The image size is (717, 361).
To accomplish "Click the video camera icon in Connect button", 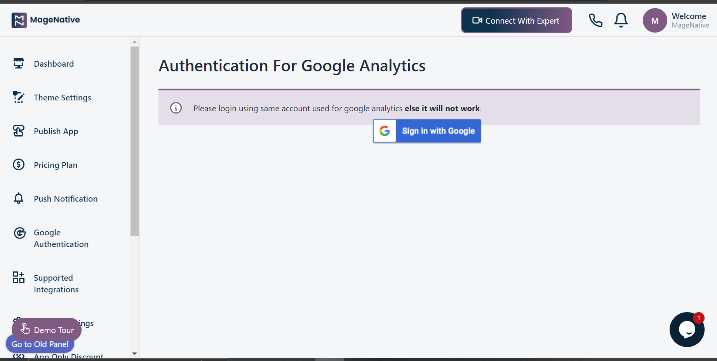I will [x=477, y=20].
